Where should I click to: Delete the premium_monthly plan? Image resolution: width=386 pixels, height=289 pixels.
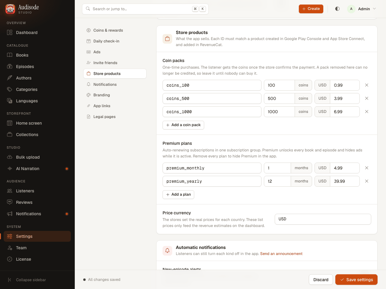click(x=367, y=168)
